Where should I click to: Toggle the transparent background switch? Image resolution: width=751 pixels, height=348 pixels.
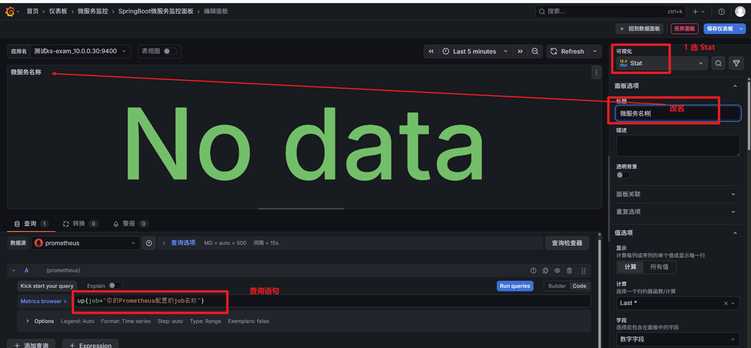click(x=623, y=175)
